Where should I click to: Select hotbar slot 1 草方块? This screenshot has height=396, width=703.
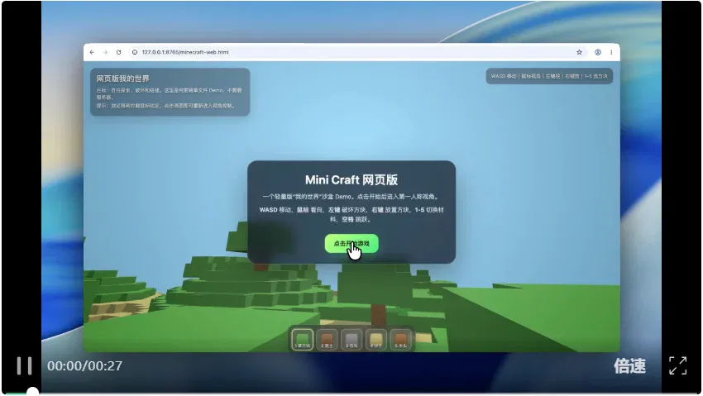[303, 340]
